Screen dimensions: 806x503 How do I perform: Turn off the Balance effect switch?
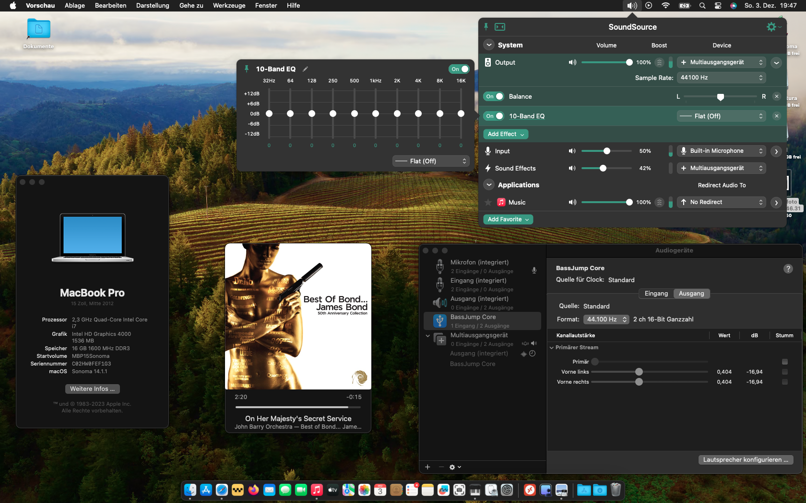(x=494, y=96)
